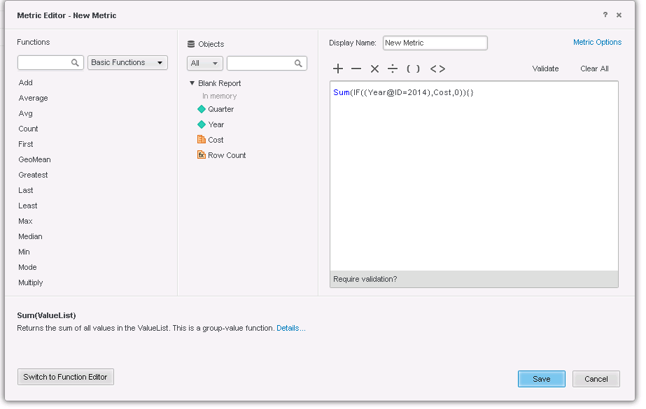Click the Validate button
Screen dimensions: 646x409
[545, 69]
